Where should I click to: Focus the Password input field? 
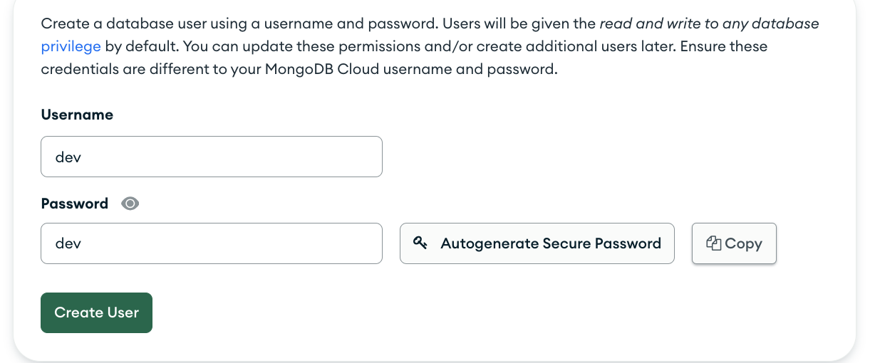tap(212, 243)
